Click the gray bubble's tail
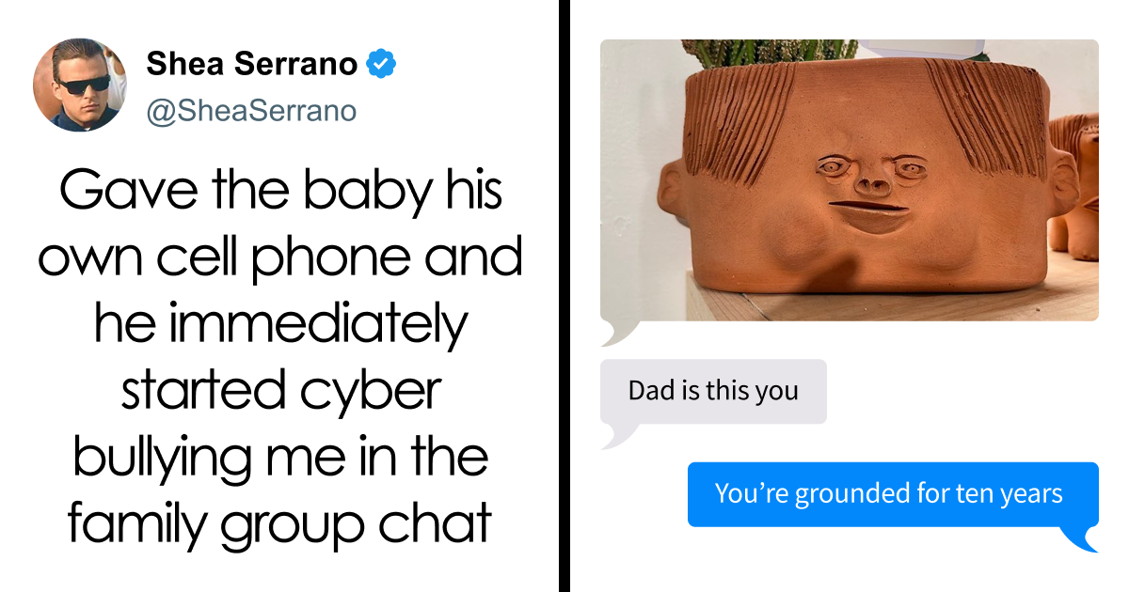 (x=616, y=434)
